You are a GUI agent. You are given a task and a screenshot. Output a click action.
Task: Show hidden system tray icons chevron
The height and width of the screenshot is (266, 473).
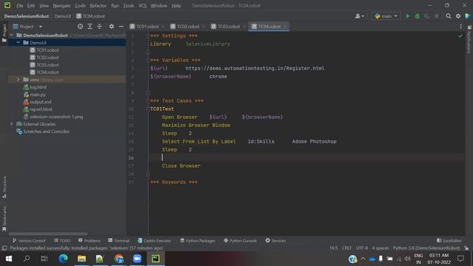[363, 259]
